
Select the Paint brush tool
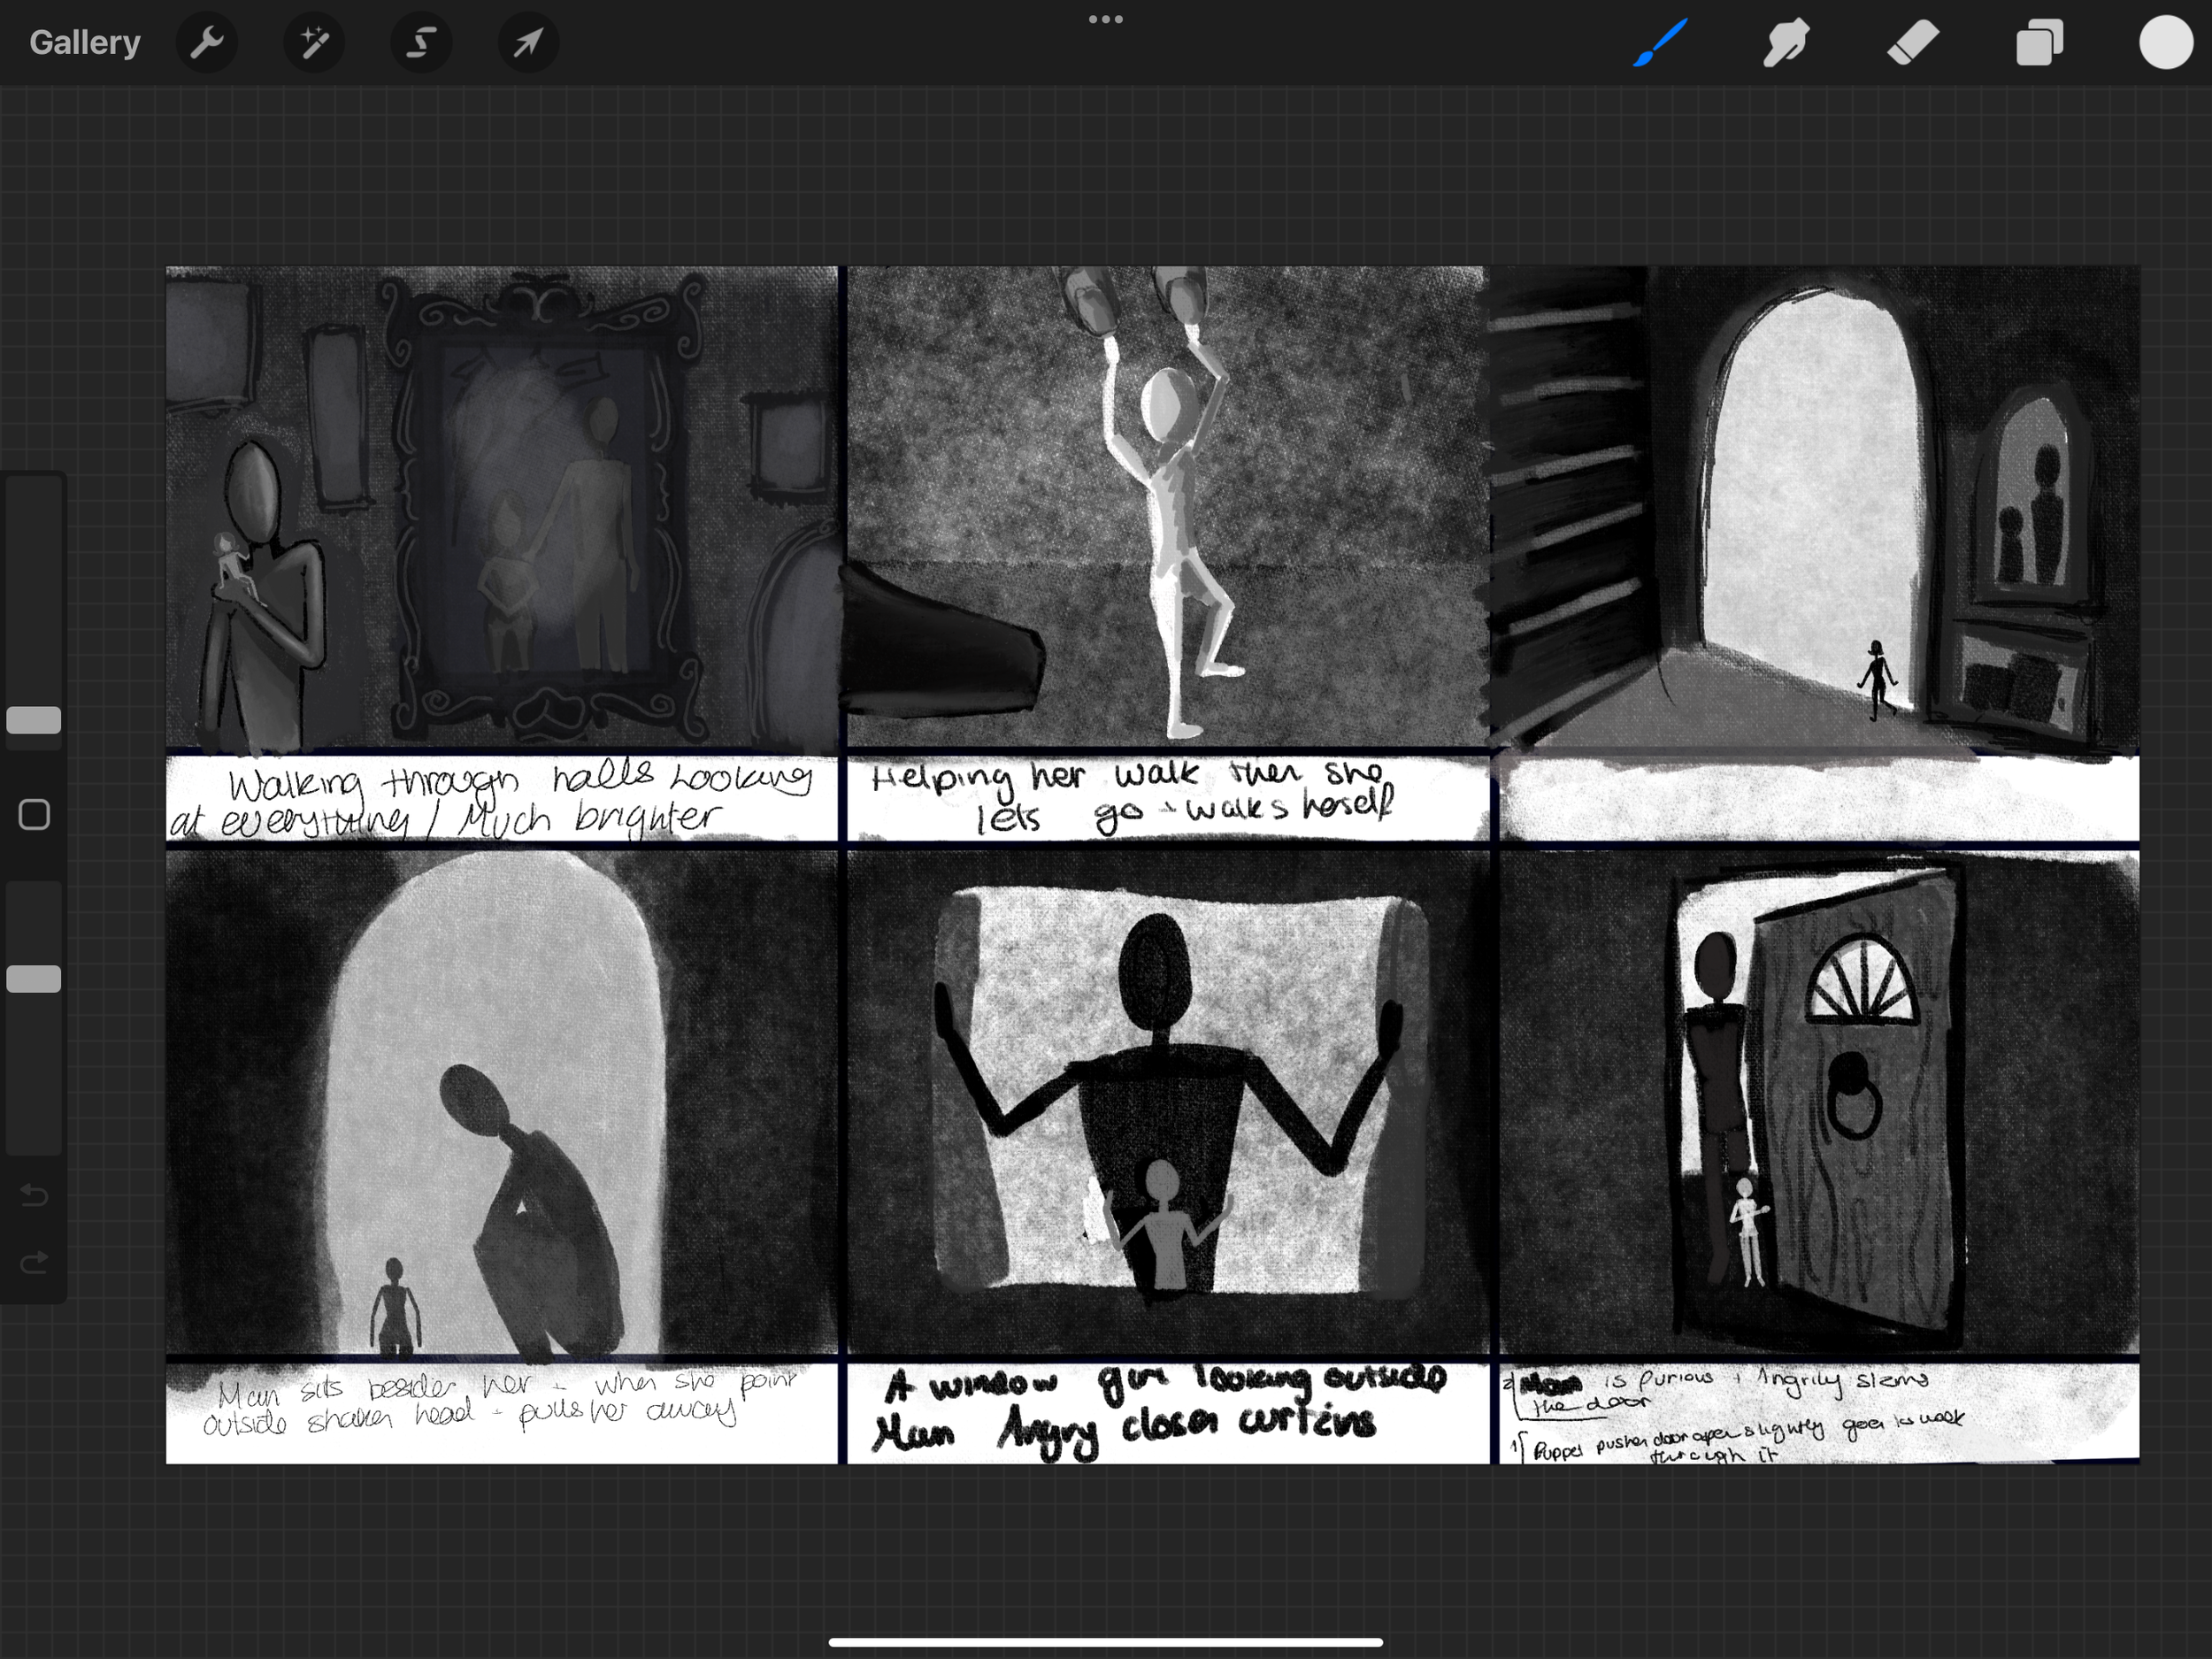[x=1660, y=43]
